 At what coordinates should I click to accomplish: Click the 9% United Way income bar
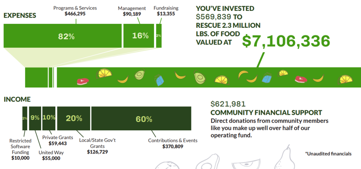click(35, 118)
